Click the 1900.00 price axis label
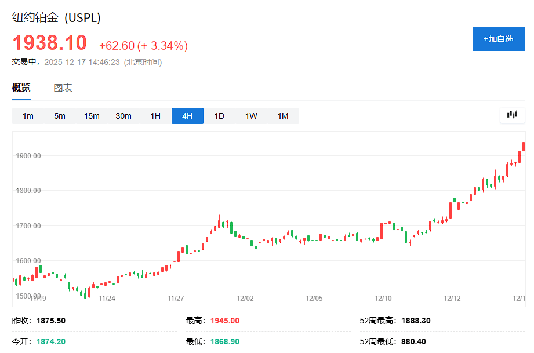 click(x=28, y=156)
